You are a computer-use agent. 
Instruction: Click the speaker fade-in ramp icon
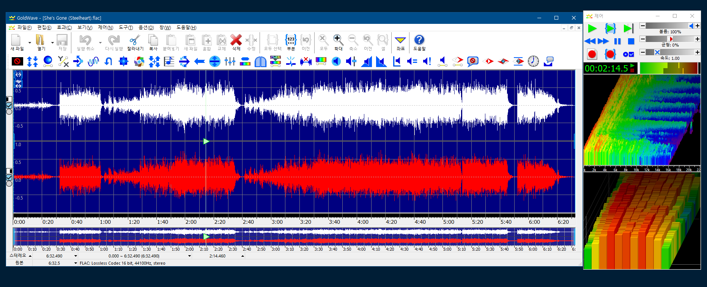(x=367, y=61)
